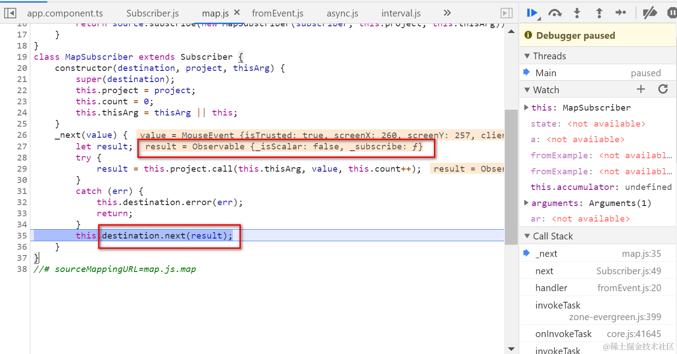Image resolution: width=677 pixels, height=354 pixels.
Task: Select the _next map.js:35 call frame
Action: [x=598, y=253]
